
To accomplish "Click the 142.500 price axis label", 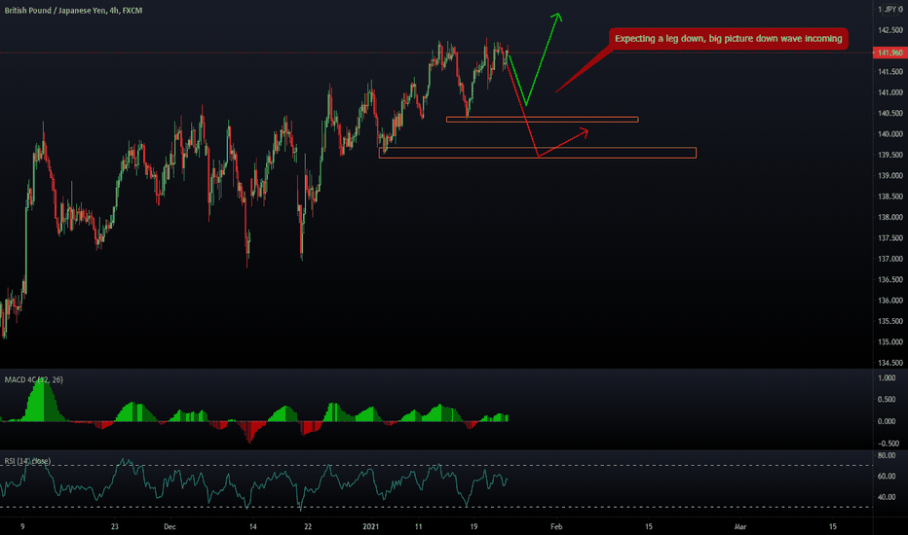I will [x=890, y=30].
